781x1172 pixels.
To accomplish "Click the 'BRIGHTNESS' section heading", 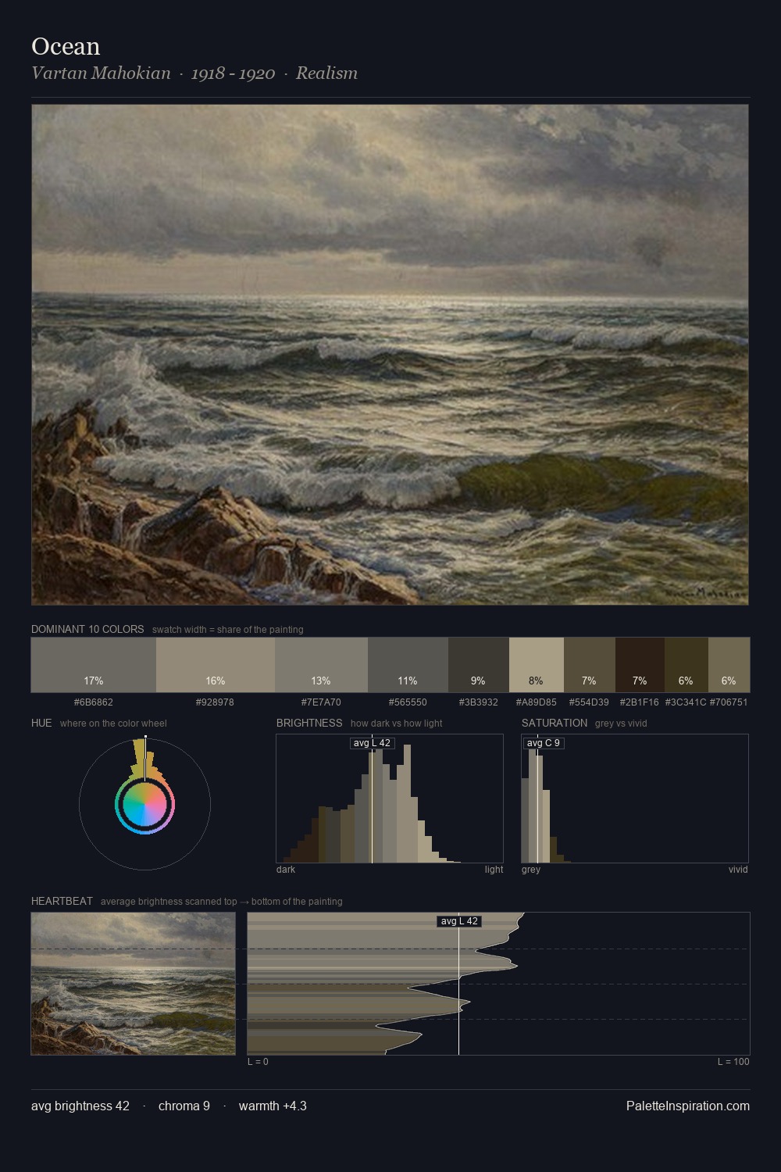I will click(x=309, y=723).
